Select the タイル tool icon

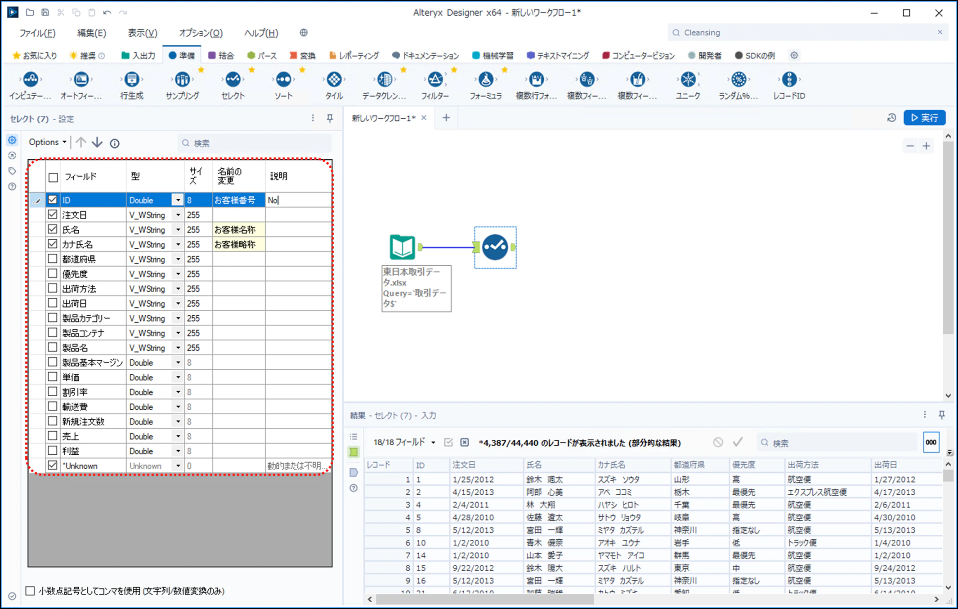(x=334, y=80)
